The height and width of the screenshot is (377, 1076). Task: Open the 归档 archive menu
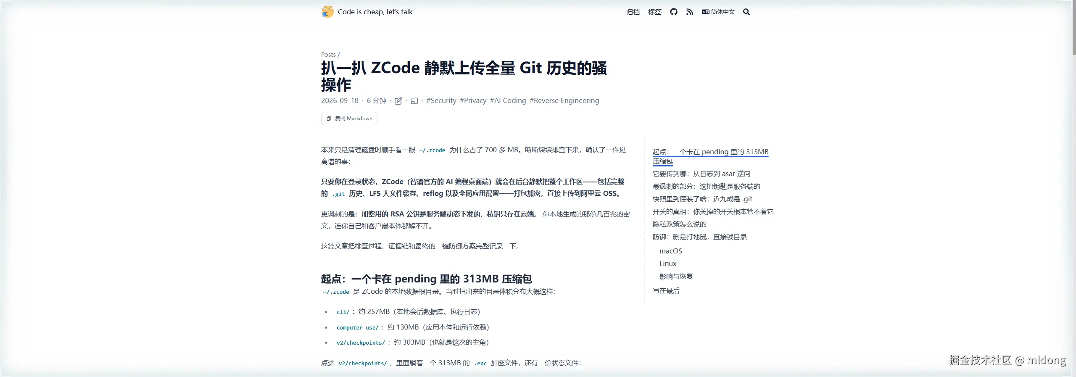(633, 12)
